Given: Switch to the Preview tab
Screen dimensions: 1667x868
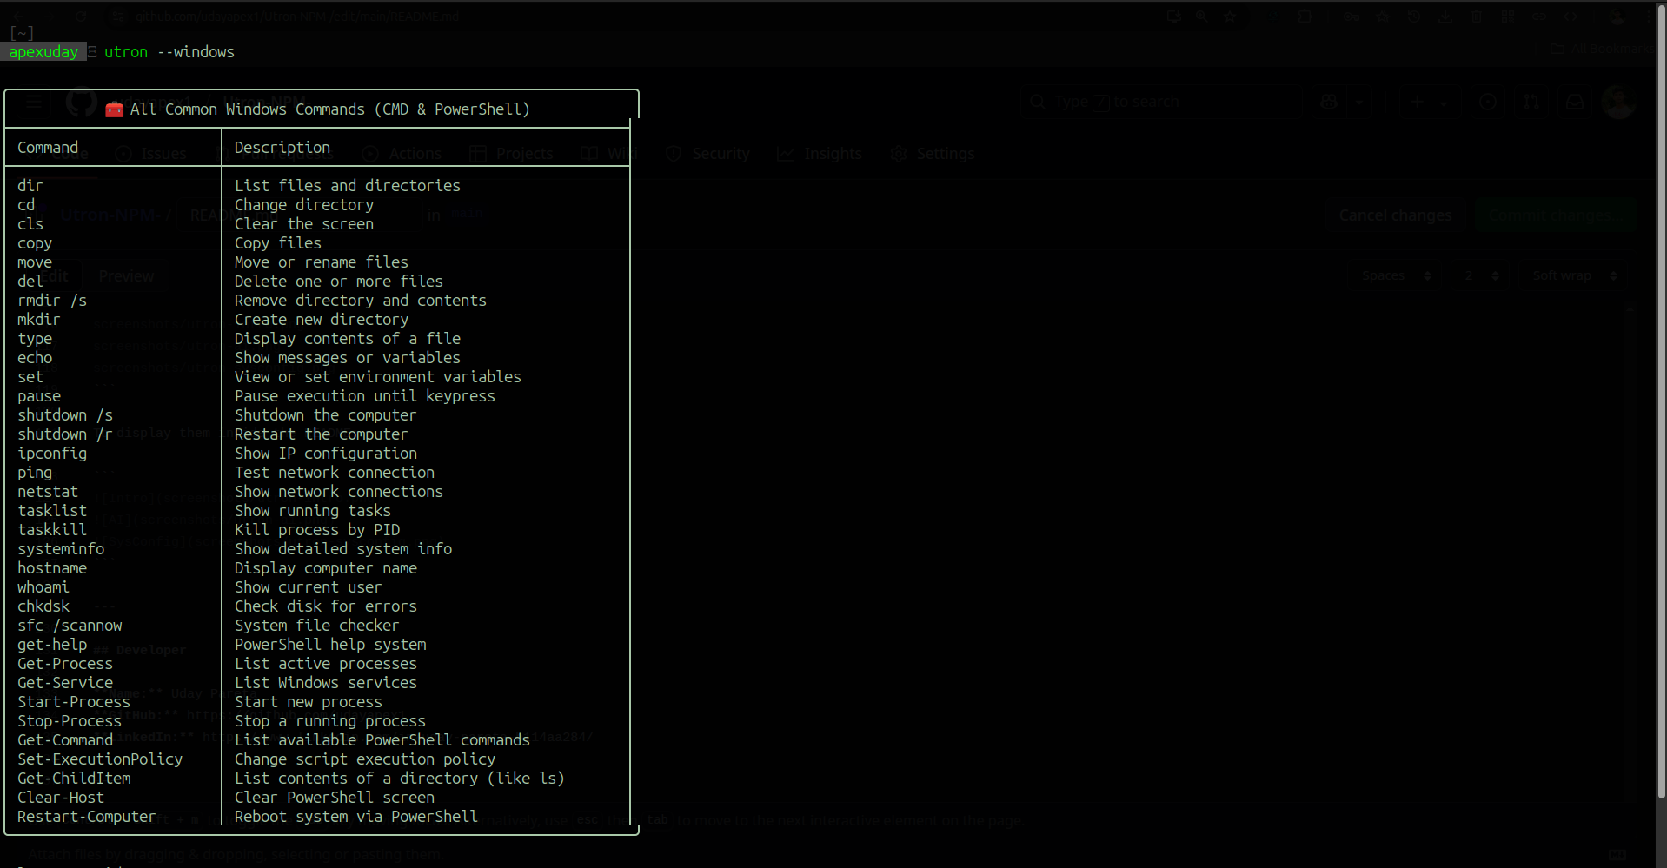Looking at the screenshot, I should pos(126,275).
